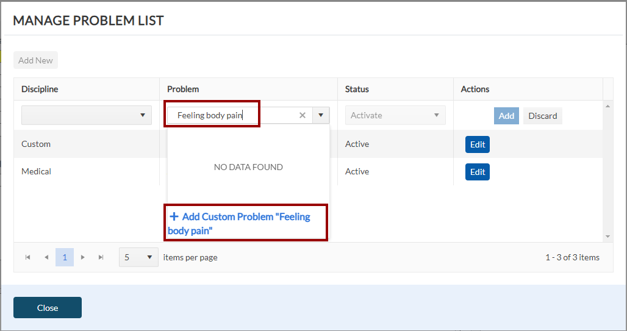Viewport: 627px width, 331px height.
Task: Go to last page of list
Action: click(x=101, y=257)
